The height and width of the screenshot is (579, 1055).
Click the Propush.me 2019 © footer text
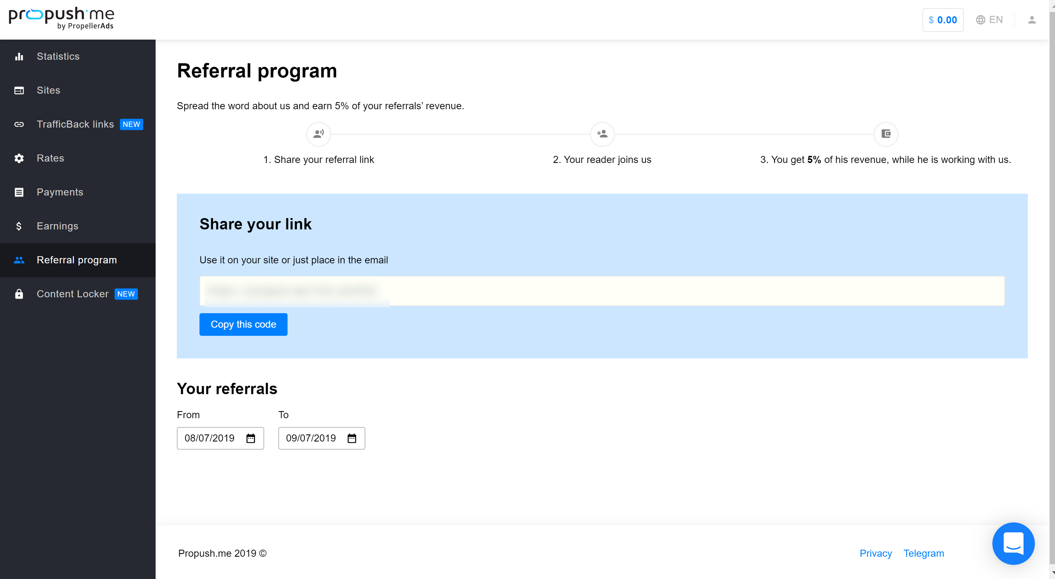[x=222, y=554]
